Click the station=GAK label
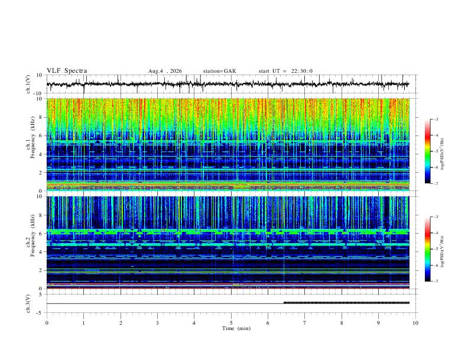The height and width of the screenshot is (362, 468). [x=220, y=71]
